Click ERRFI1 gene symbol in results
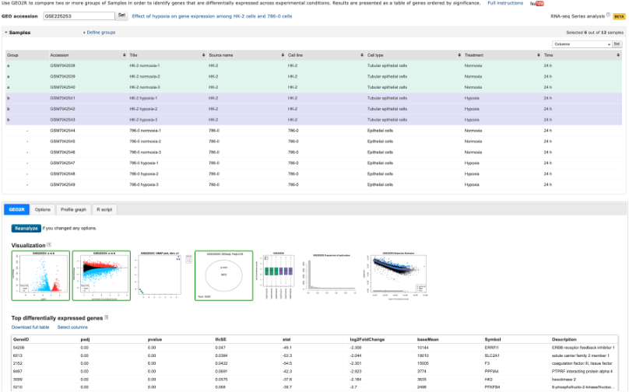 491,348
